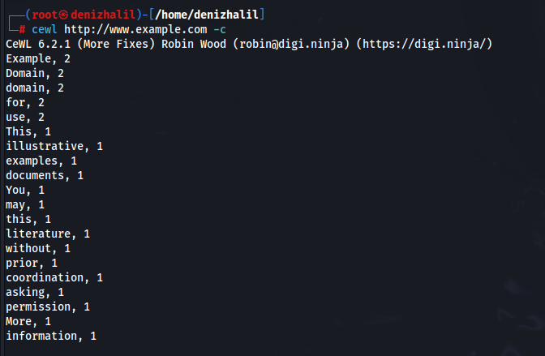Click the 'documents, 1' output line
The width and height of the screenshot is (545, 356).
(x=45, y=175)
